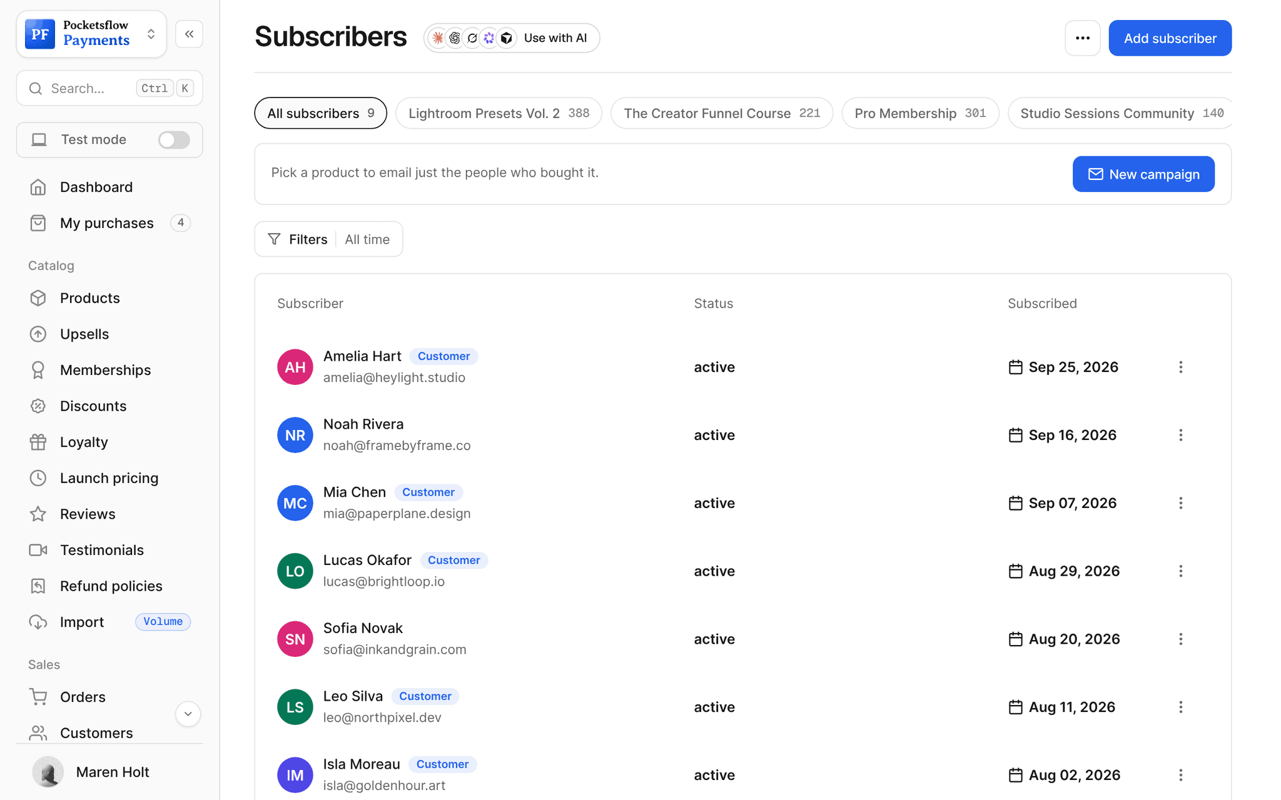Viewport: 1281px width, 800px height.
Task: Start a New campaign
Action: (1143, 174)
